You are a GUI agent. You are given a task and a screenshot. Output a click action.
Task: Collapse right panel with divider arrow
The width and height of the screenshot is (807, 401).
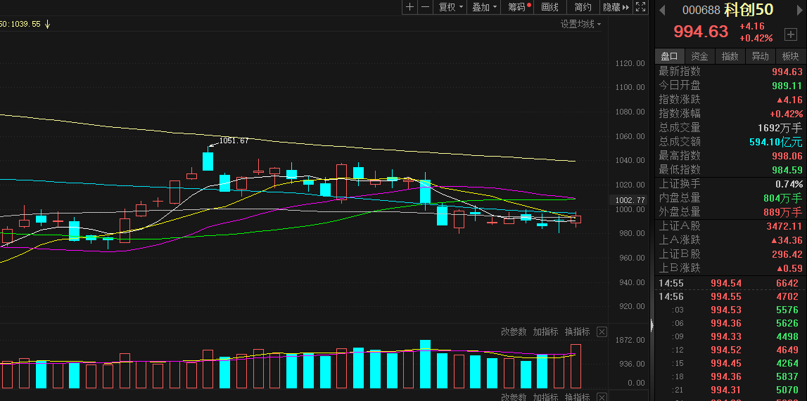pyautogui.click(x=651, y=325)
